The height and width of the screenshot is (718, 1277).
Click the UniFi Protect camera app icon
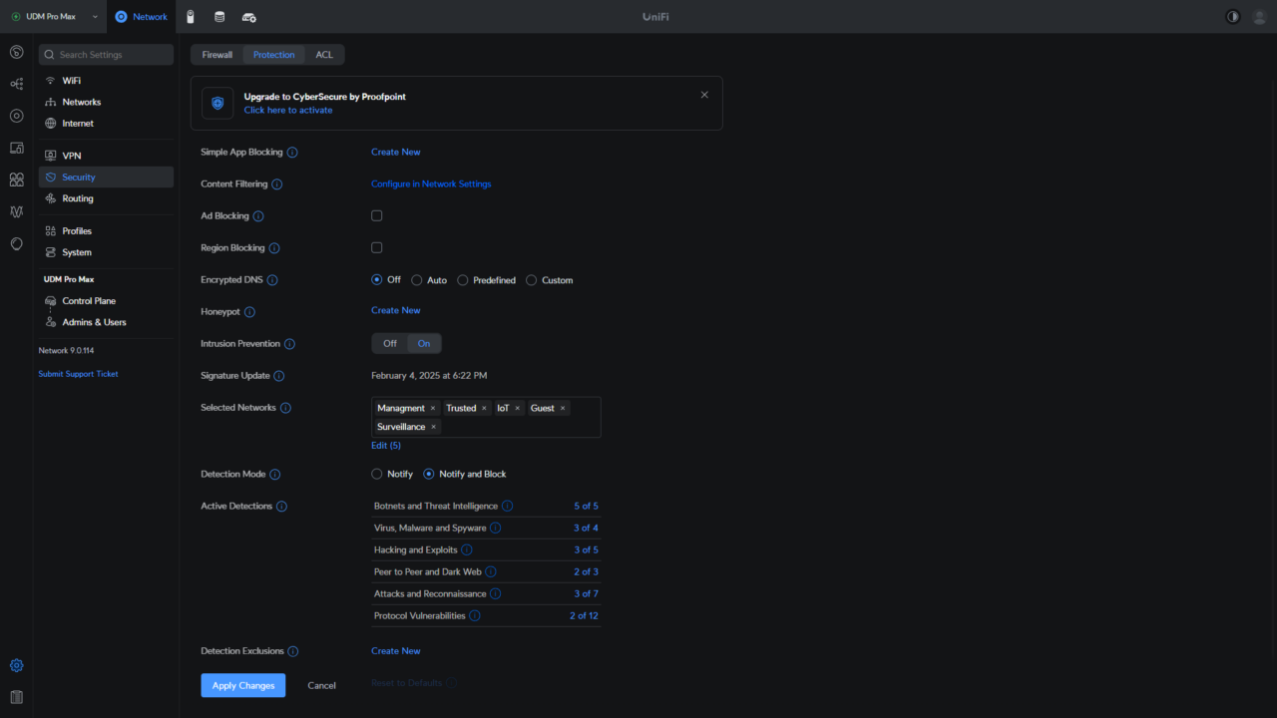[x=190, y=17]
